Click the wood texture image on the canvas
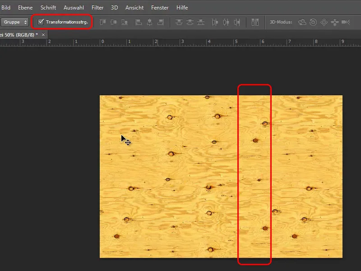This screenshot has width=361, height=271. point(221,177)
